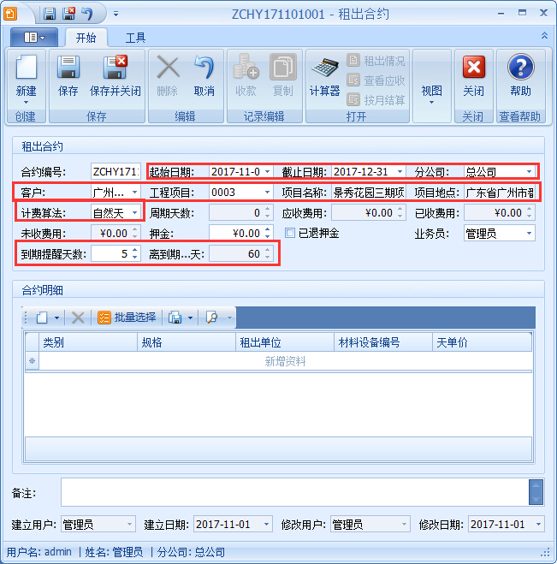The width and height of the screenshot is (557, 564).
Task: Increase 到期提醒天数 with spinner up arrow
Action: [135, 251]
